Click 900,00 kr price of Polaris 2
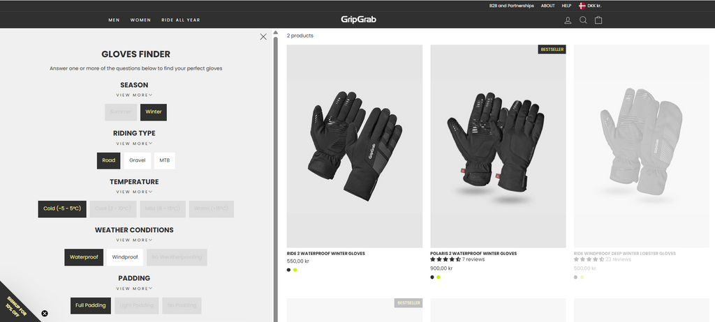Screen dimensions: 715x322 pyautogui.click(x=441, y=269)
